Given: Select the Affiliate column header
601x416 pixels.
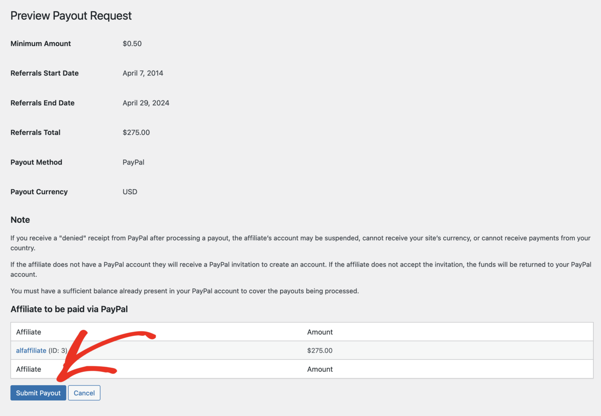Looking at the screenshot, I should (x=28, y=332).
